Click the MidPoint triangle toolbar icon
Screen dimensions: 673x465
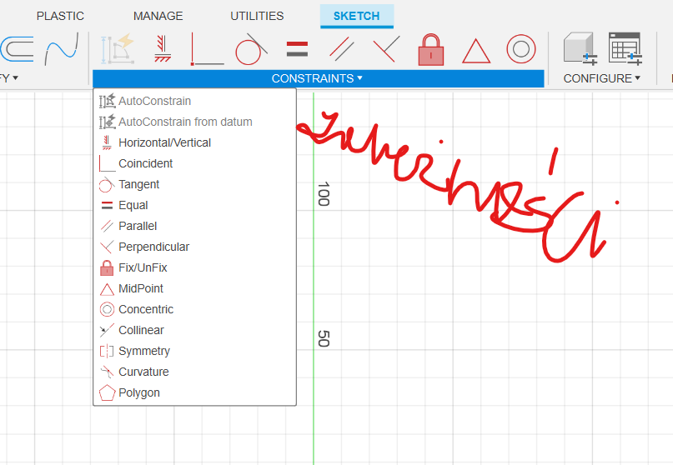click(476, 50)
